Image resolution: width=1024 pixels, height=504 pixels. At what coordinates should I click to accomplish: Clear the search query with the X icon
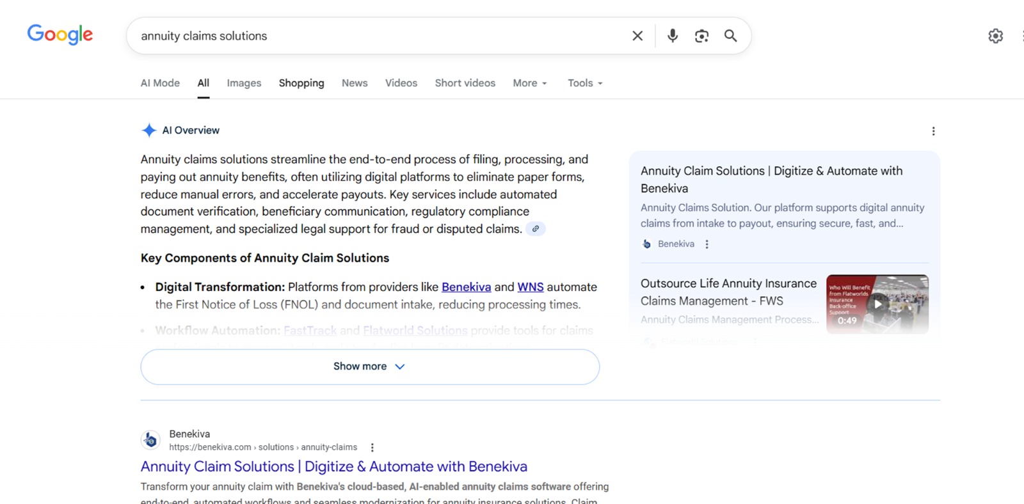pos(637,36)
